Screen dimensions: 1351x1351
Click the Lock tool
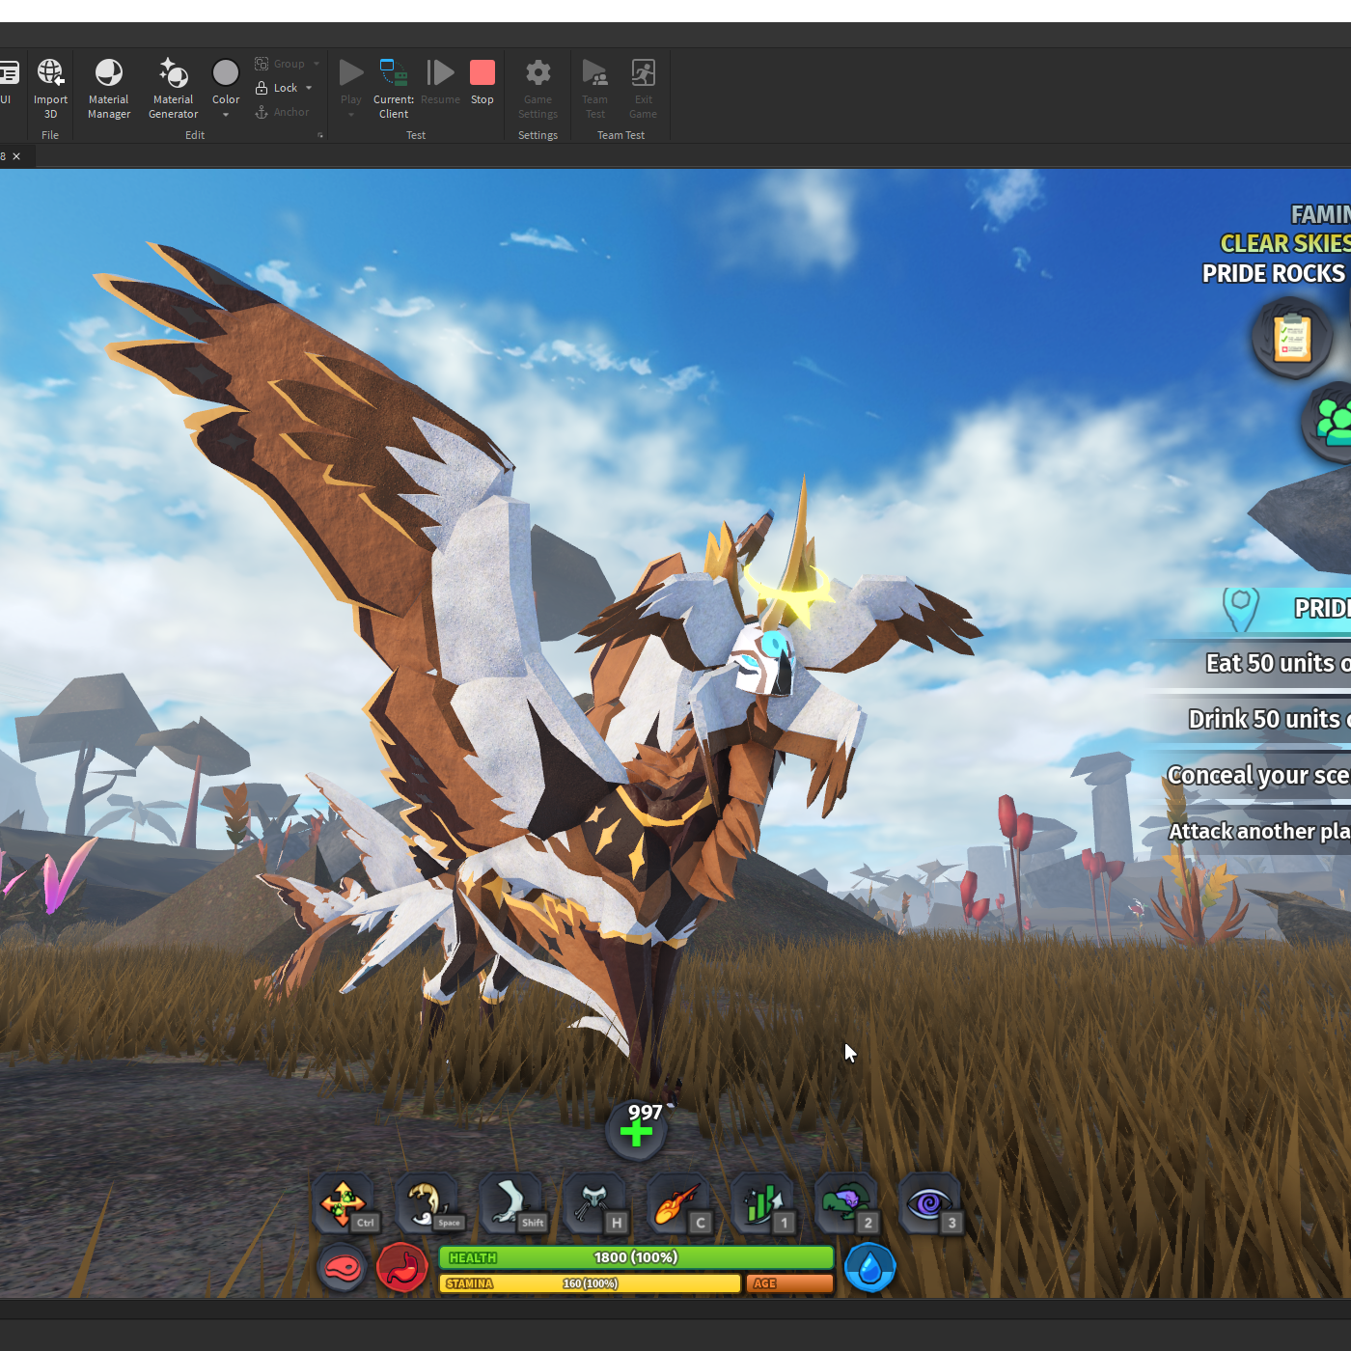(278, 88)
